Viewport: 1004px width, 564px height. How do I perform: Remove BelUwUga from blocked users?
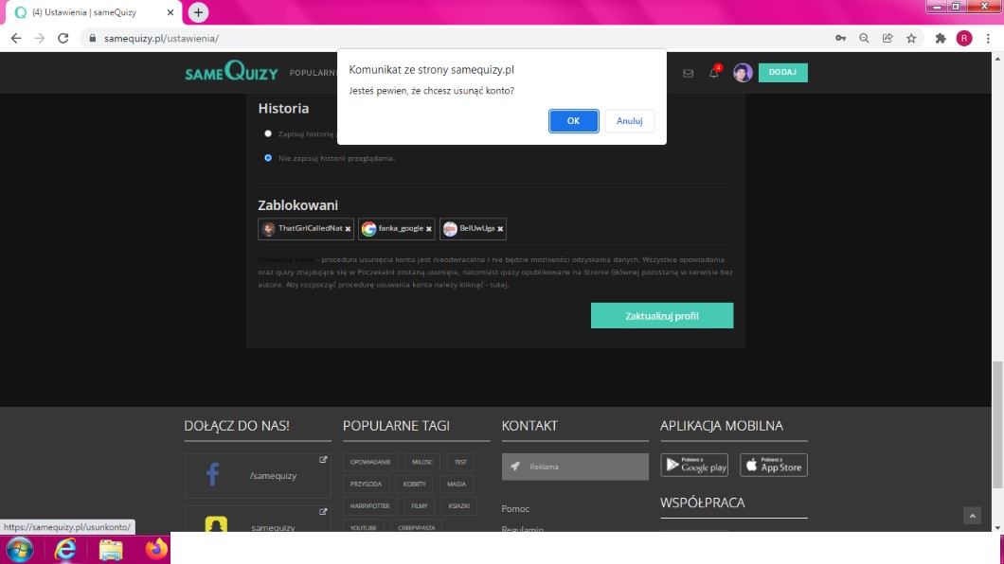click(500, 229)
